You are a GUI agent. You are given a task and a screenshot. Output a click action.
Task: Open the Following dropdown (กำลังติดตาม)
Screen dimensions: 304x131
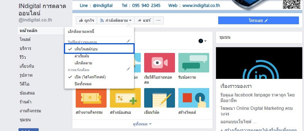(x=116, y=20)
